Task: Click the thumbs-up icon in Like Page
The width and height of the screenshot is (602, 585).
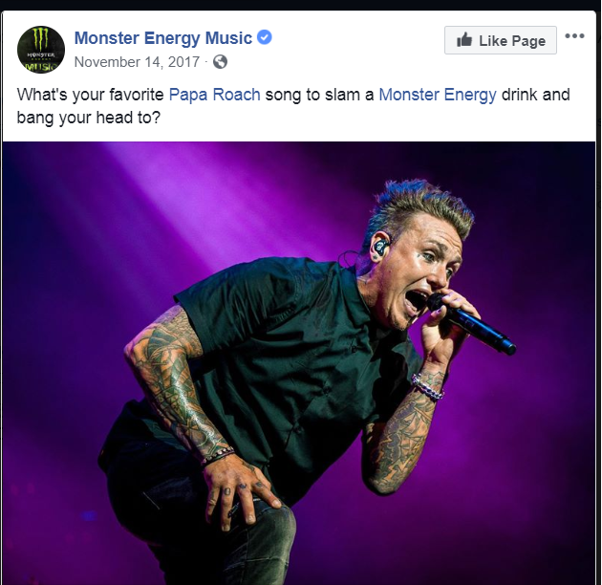Action: coord(464,40)
